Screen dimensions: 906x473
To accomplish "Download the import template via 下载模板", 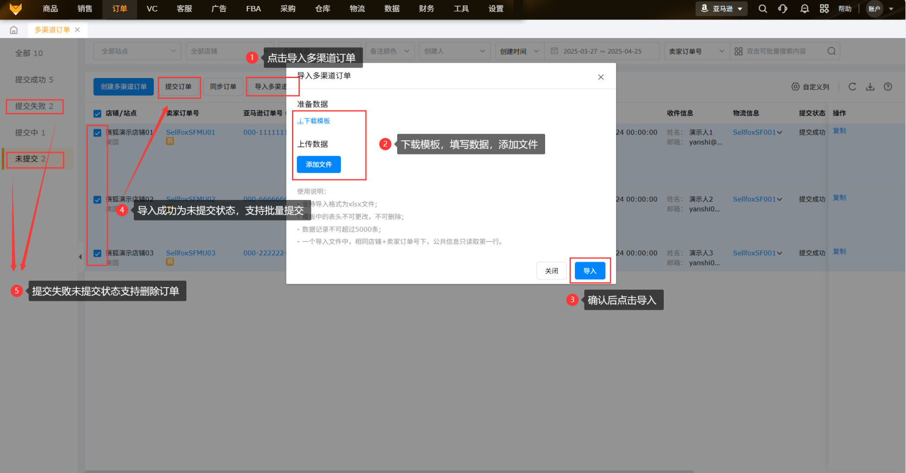I will [x=314, y=121].
